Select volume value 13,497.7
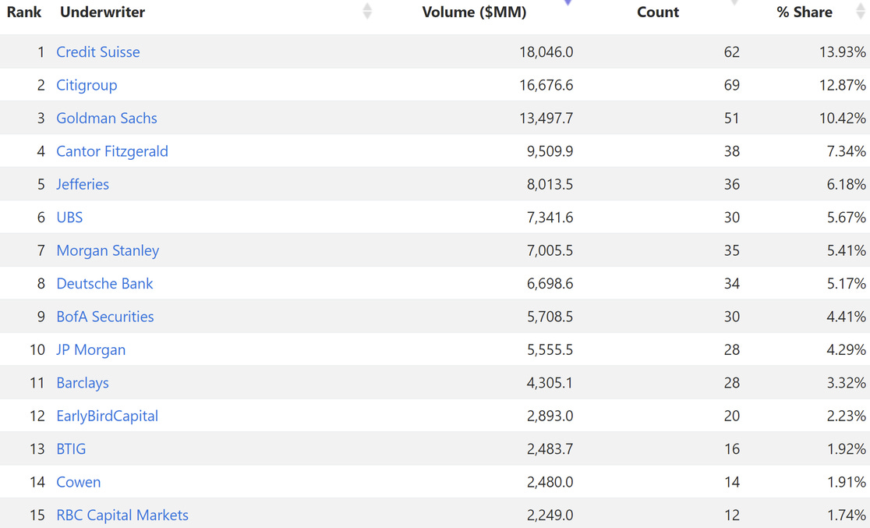The image size is (870, 528). (546, 118)
